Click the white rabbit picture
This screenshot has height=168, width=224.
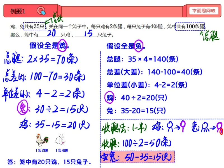tap(60, 139)
